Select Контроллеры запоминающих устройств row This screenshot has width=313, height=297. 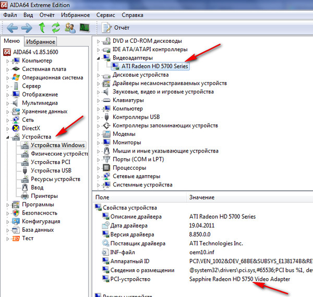[x=165, y=125]
